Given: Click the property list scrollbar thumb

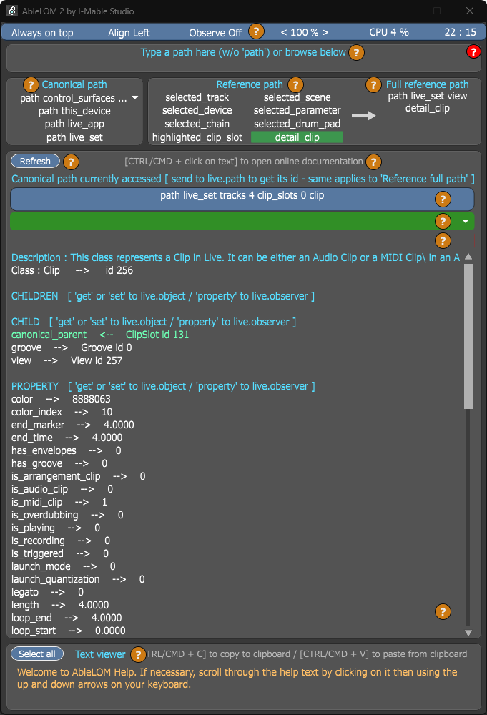Looking at the screenshot, I should tap(468, 336).
